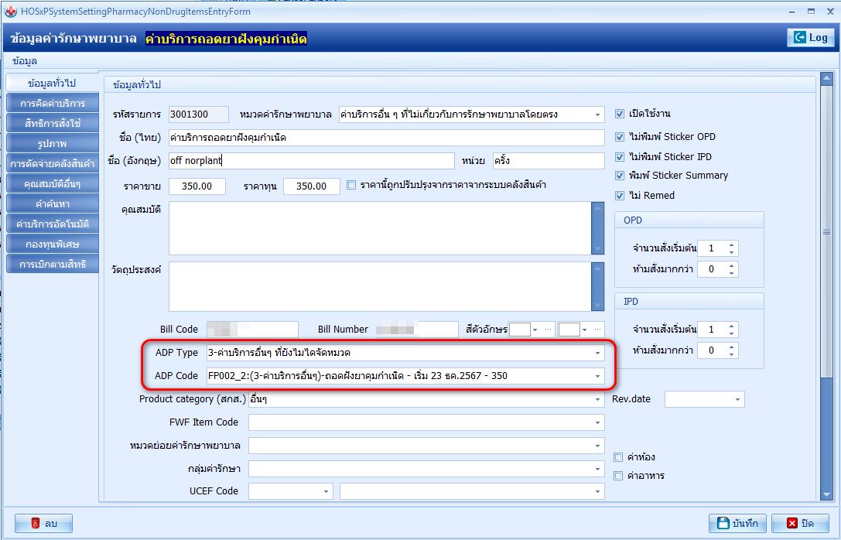
Task: Click the ราคาขาย price field
Action: (197, 186)
